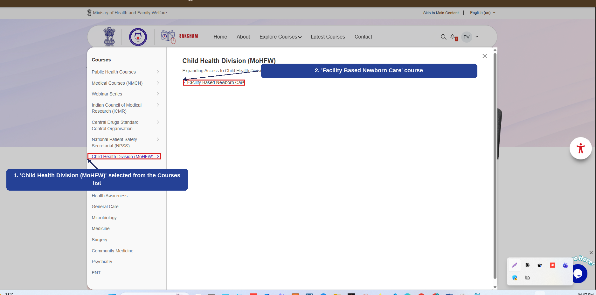Go to the Home menu

click(220, 37)
